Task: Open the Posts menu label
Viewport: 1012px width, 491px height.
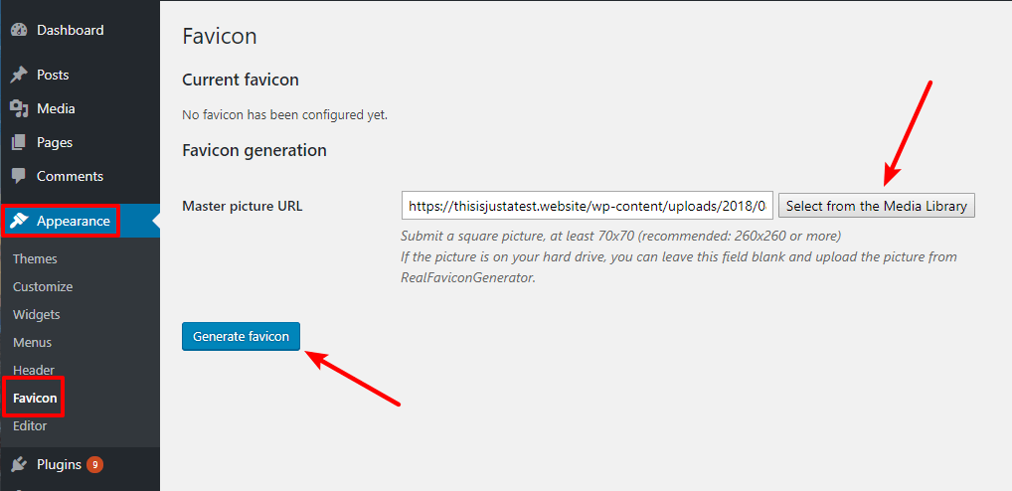Action: pos(53,75)
